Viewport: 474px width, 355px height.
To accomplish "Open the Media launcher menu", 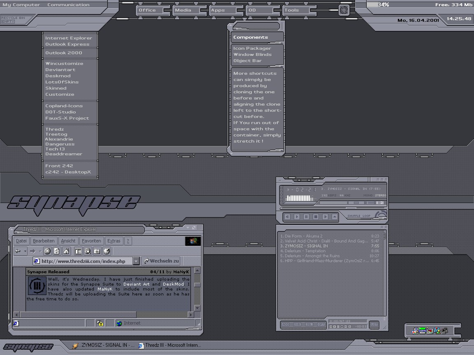I will (186, 10).
